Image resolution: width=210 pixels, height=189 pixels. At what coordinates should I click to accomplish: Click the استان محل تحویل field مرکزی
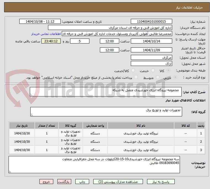151,57
